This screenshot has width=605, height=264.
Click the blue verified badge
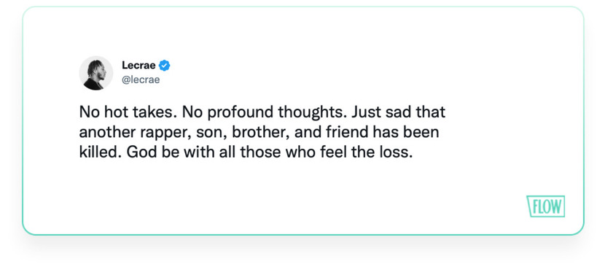pos(164,66)
